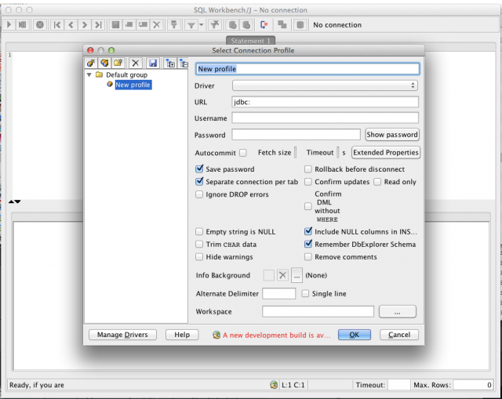The height and width of the screenshot is (399, 502).
Task: Click the Ignore errors toolbar icon
Action: pyautogui.click(x=264, y=24)
